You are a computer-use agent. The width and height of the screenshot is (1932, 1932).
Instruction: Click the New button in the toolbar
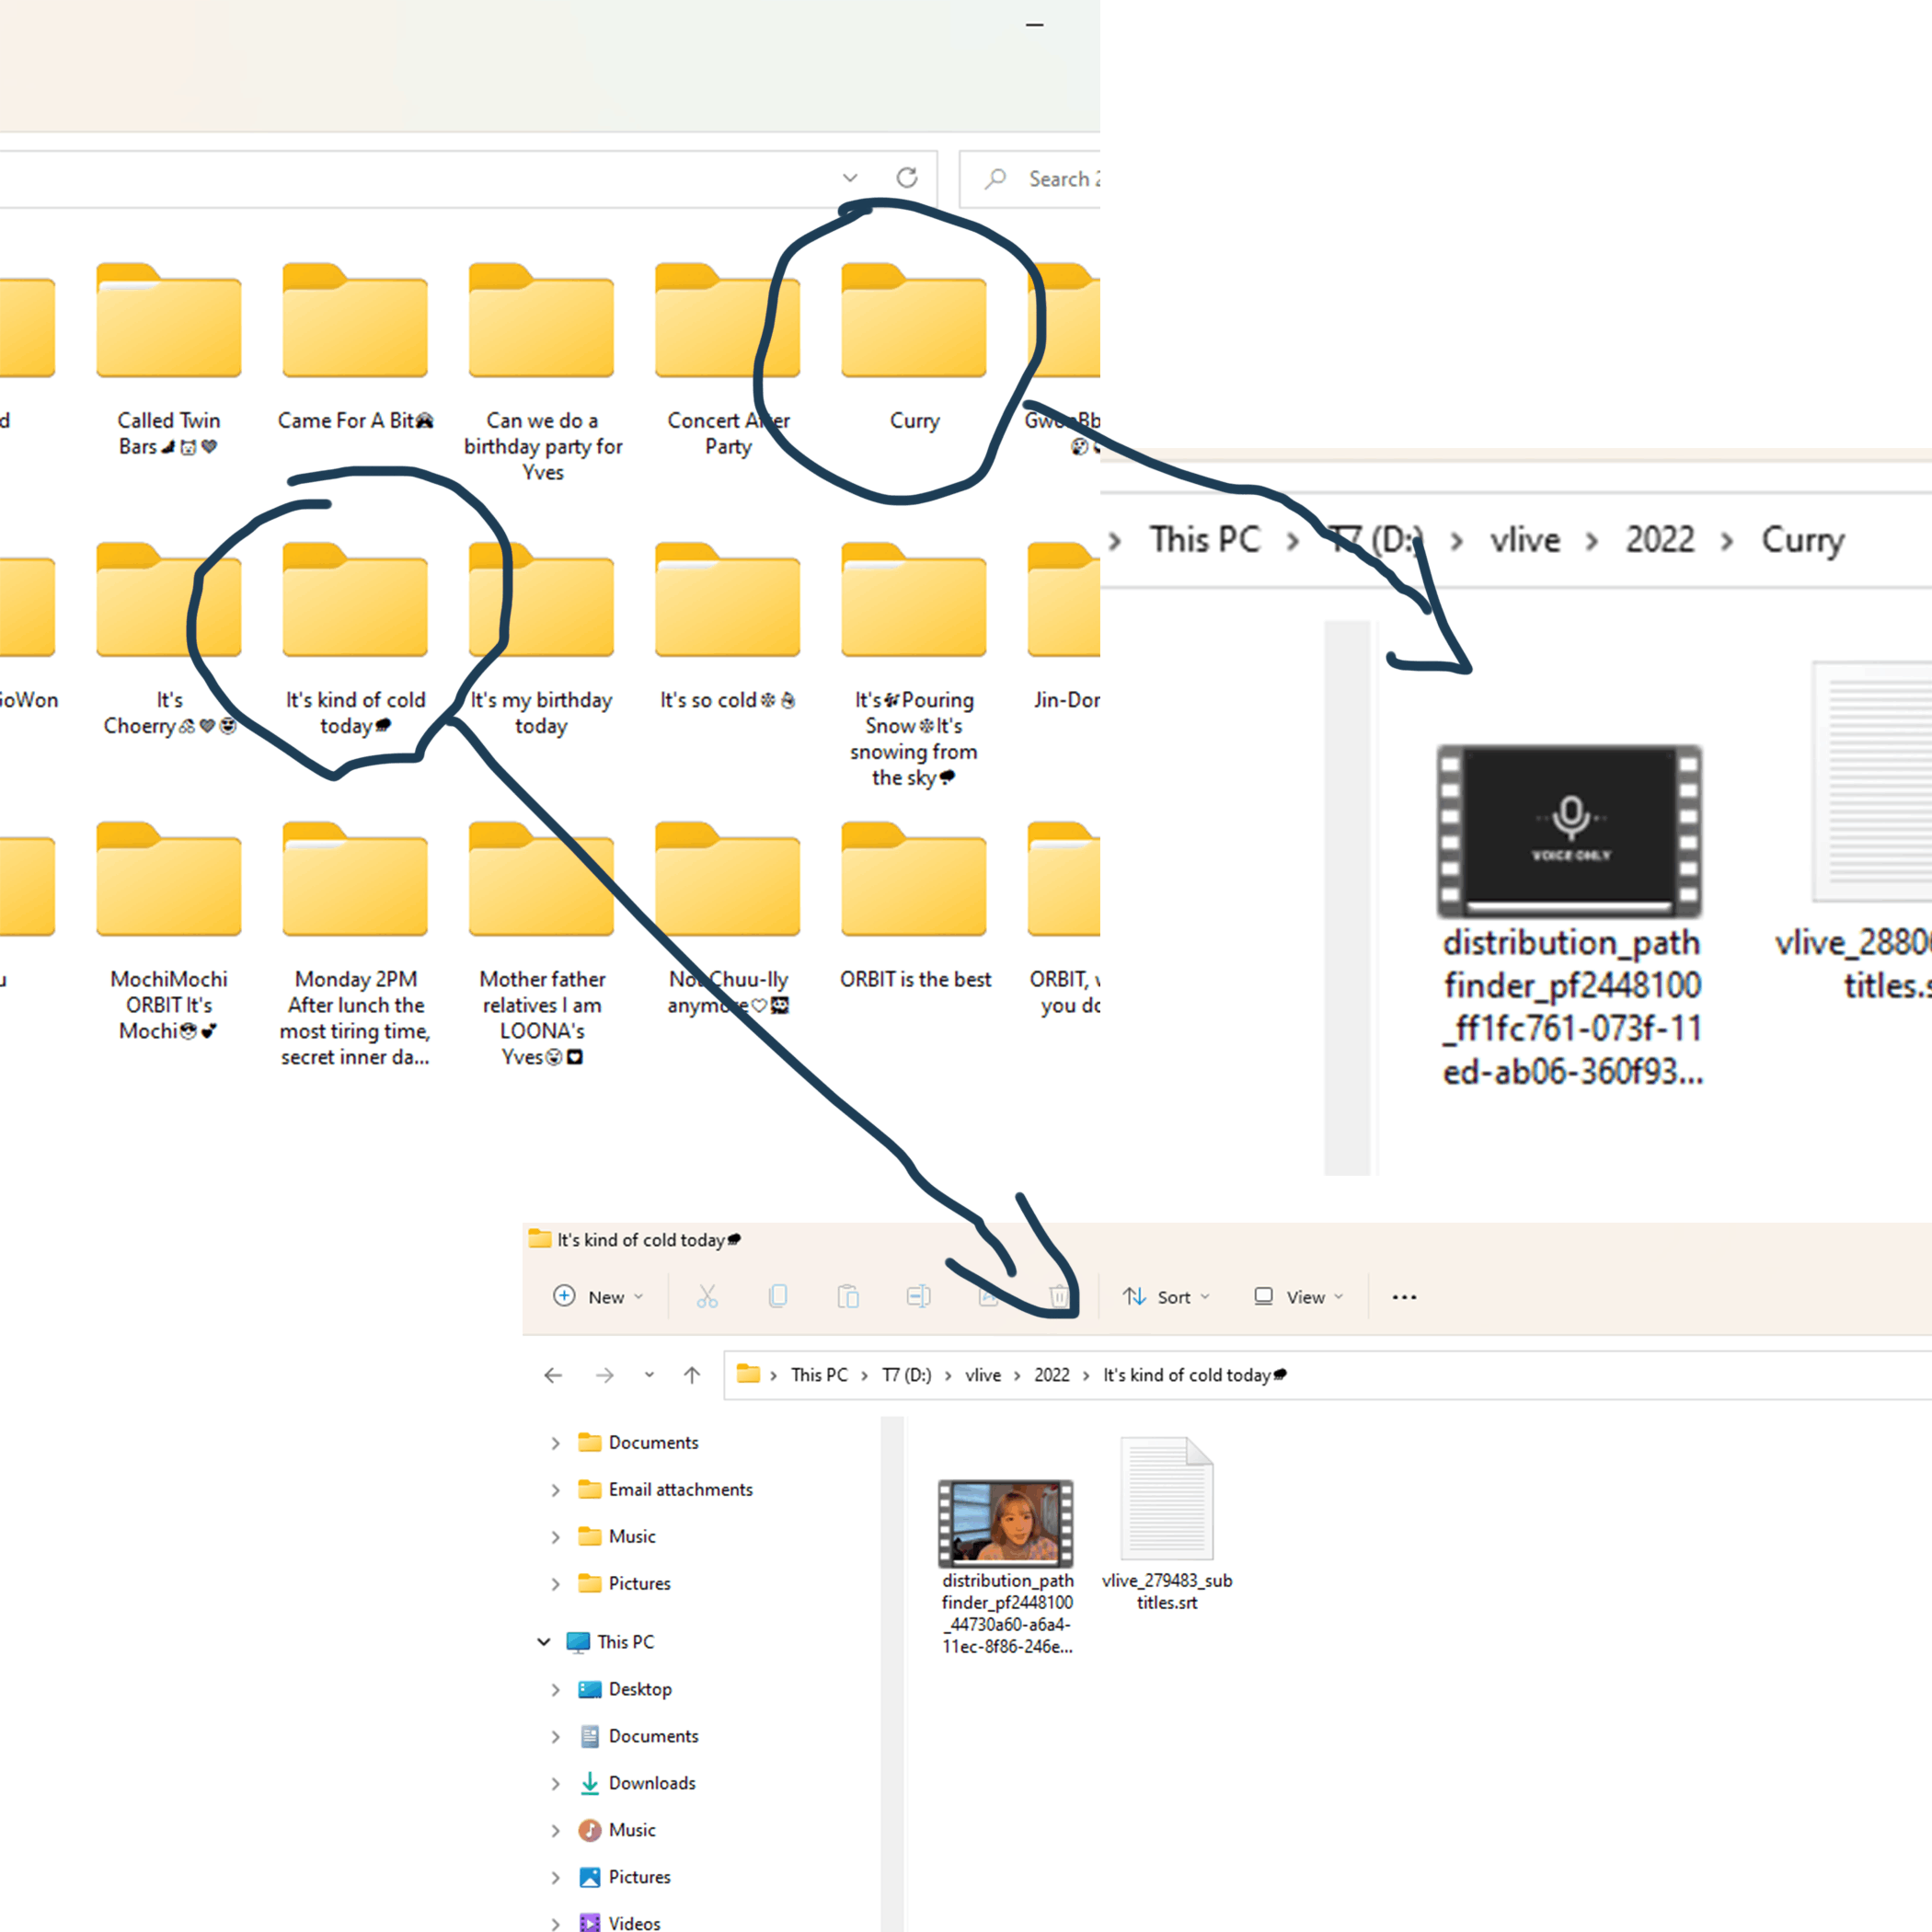[598, 1297]
